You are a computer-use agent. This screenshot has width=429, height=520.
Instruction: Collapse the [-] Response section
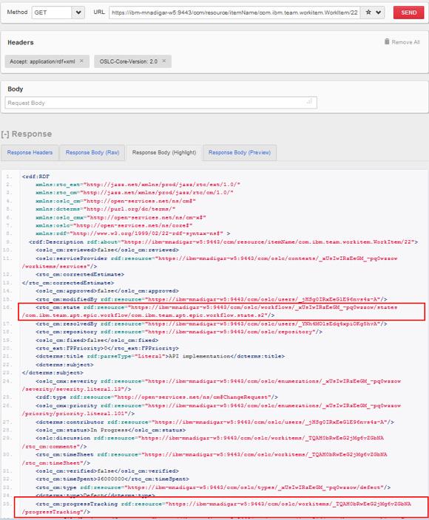coord(26,134)
